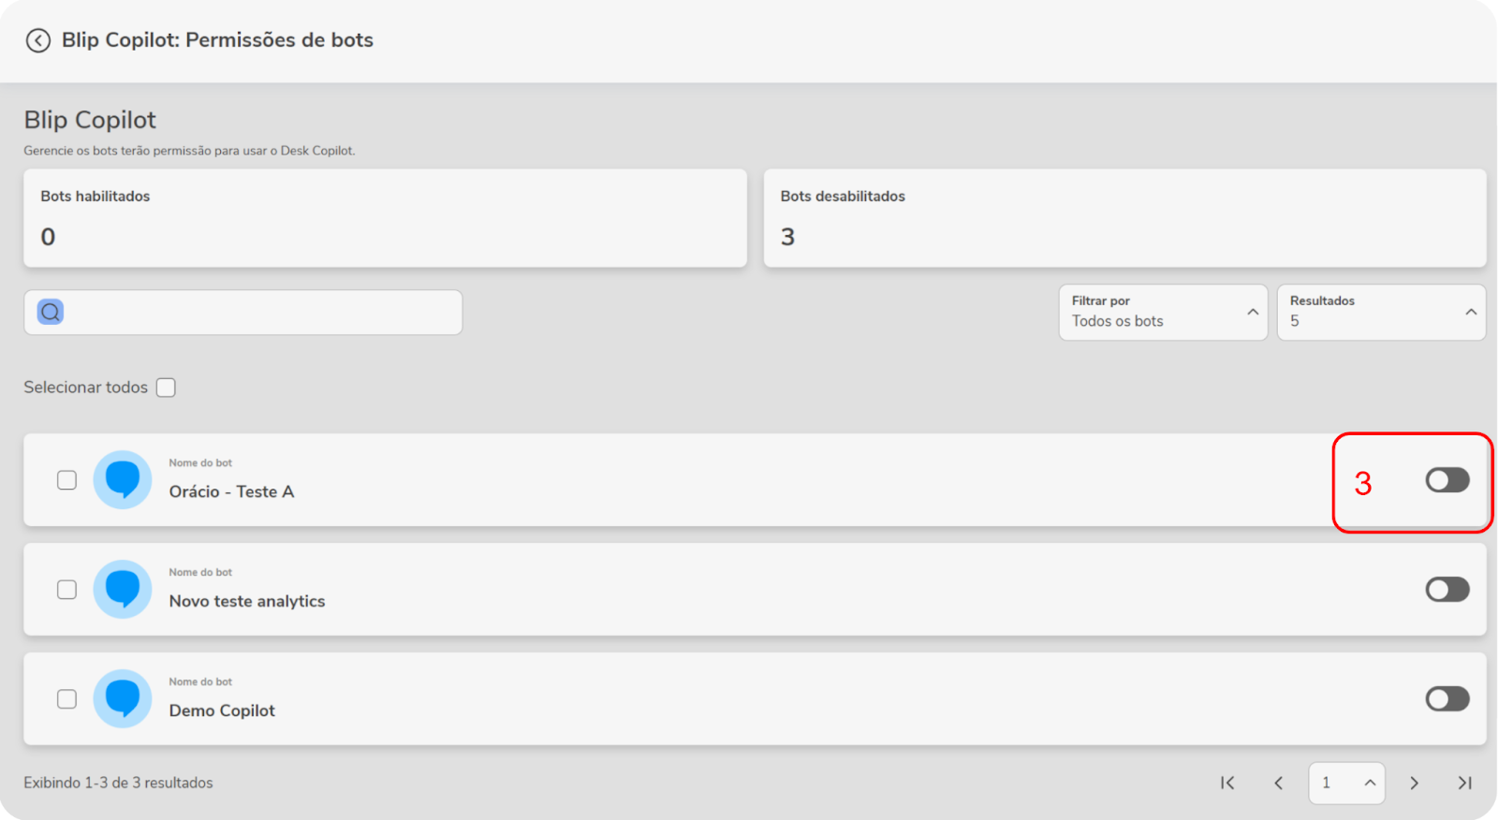1498x820 pixels.
Task: Click the Blip Copilot: Permissões de bots title
Action: click(217, 40)
